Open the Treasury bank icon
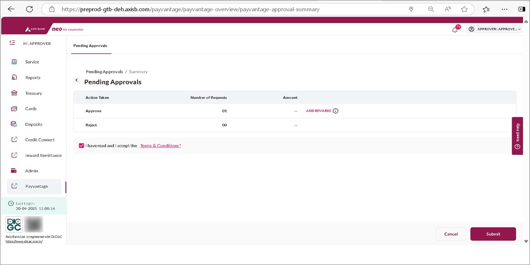 pos(14,93)
